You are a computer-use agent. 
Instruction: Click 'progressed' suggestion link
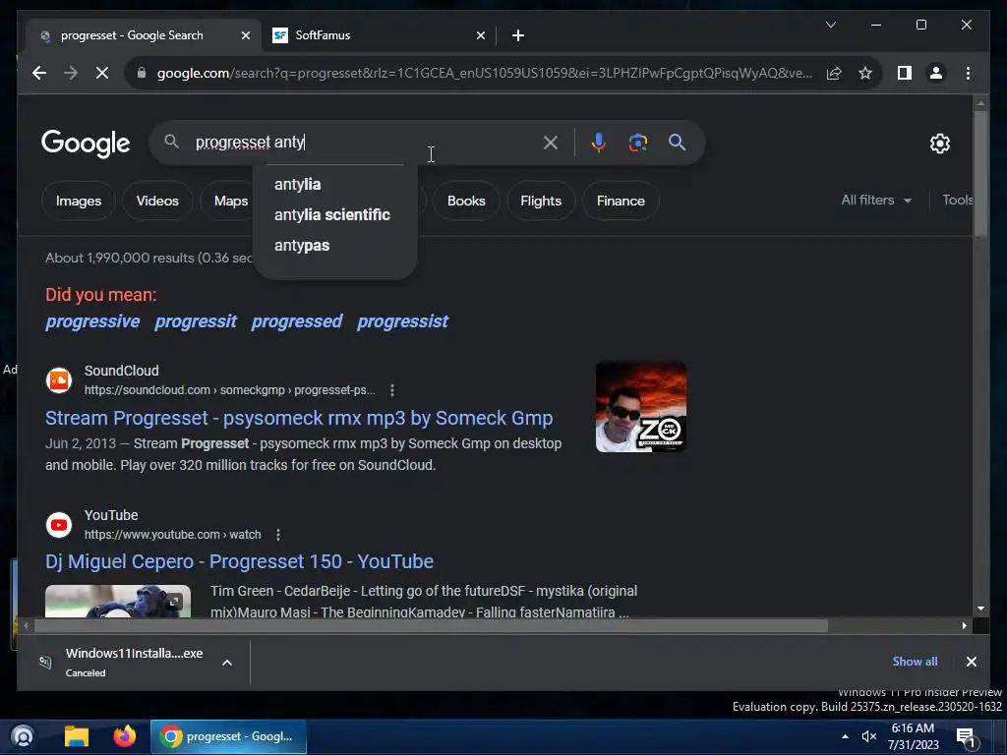click(x=297, y=321)
